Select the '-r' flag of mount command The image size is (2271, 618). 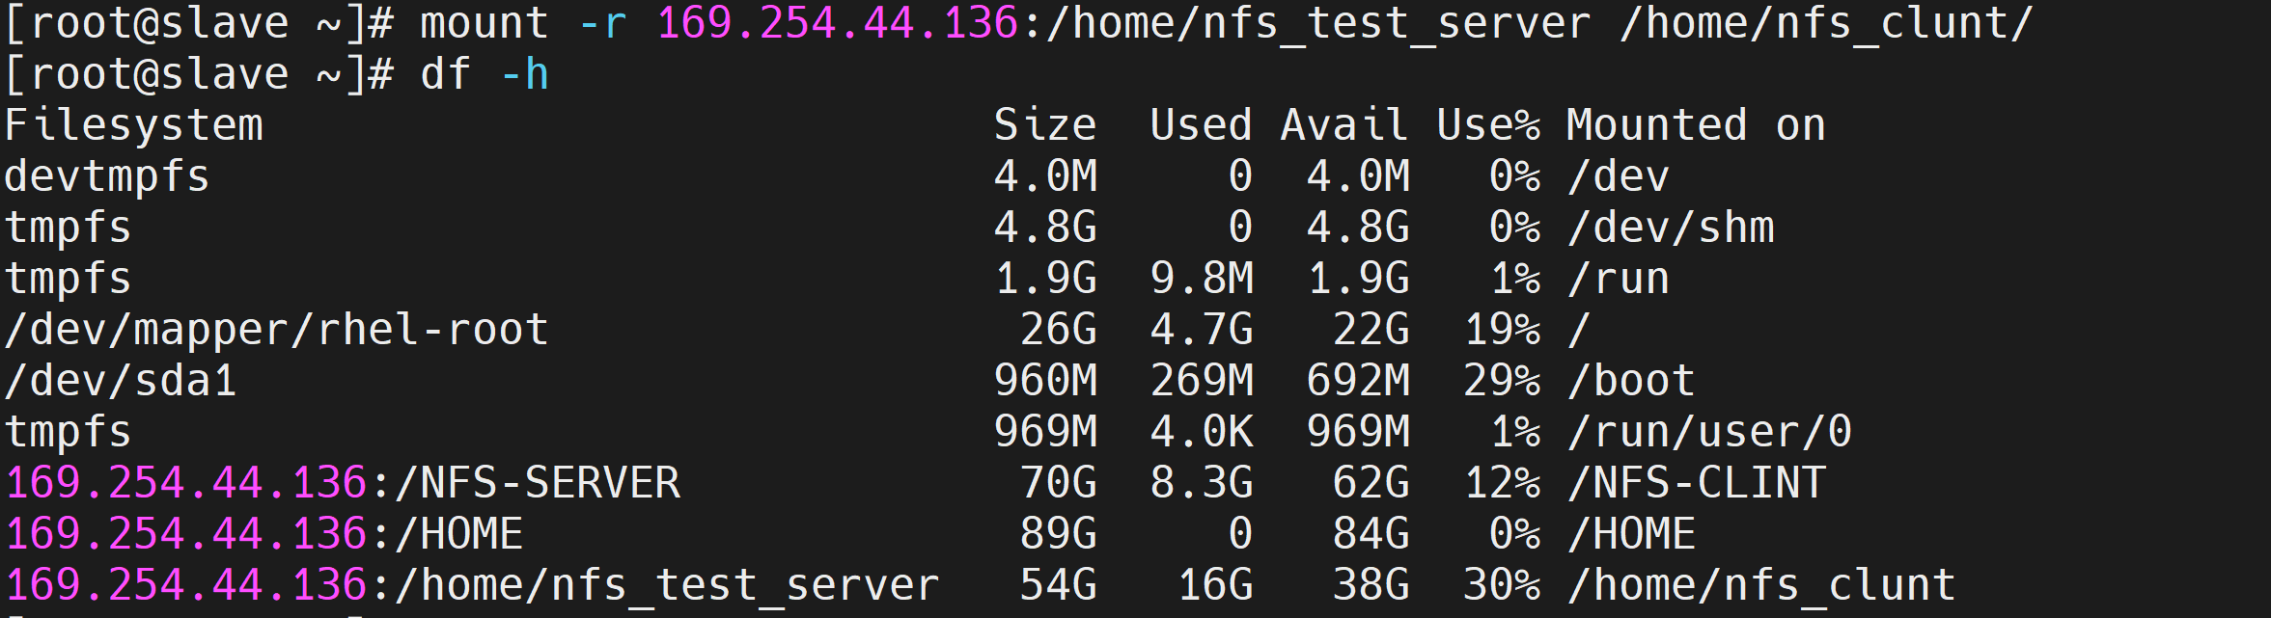[x=603, y=23]
